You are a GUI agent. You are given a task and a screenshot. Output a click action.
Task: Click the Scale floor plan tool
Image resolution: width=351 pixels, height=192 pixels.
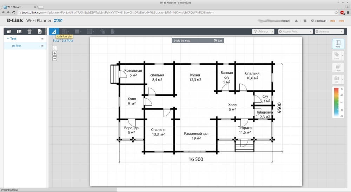pos(54,31)
